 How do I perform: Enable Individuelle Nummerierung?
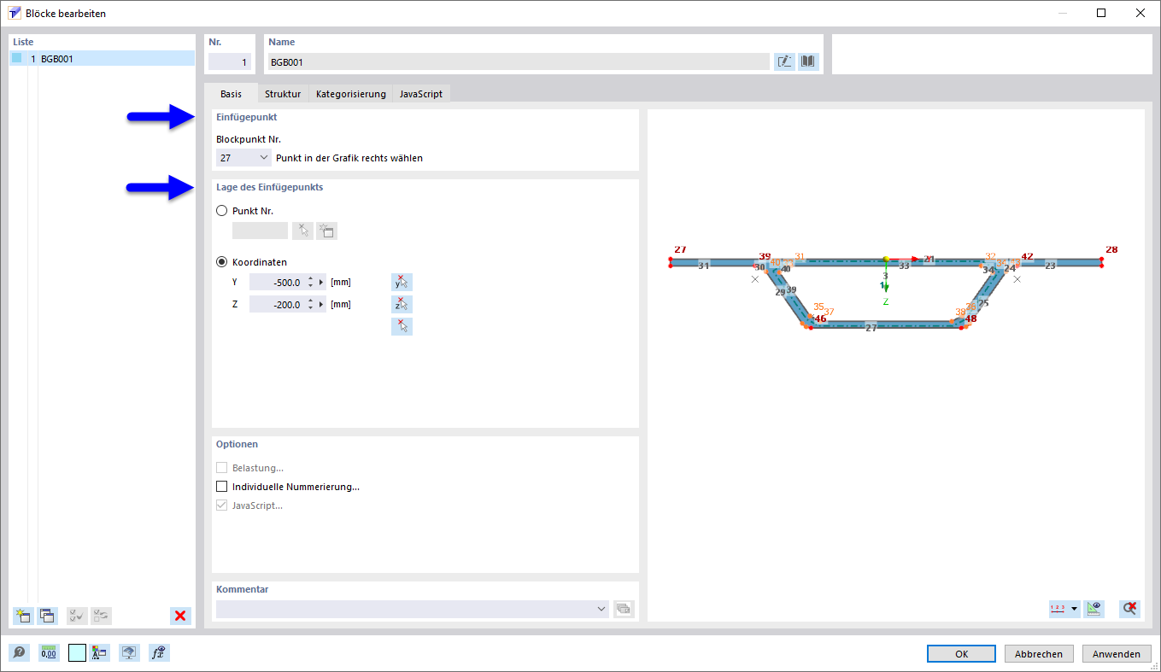(222, 486)
